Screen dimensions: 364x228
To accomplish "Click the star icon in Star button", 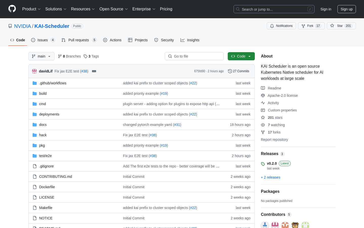I will click(x=332, y=26).
